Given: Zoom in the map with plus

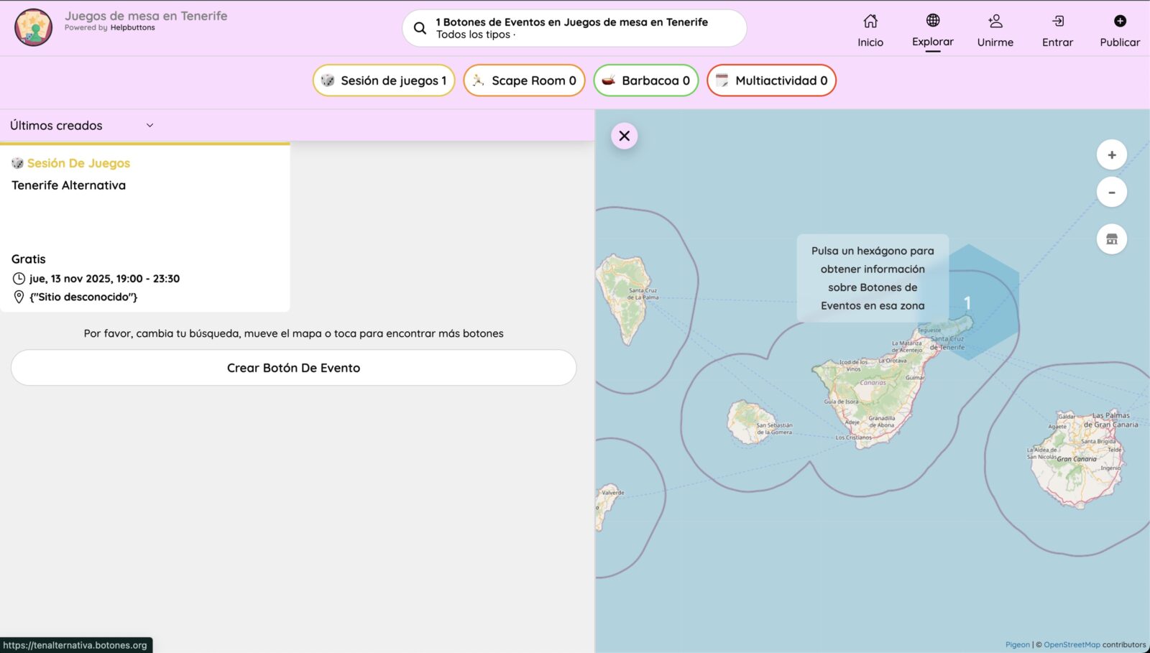Looking at the screenshot, I should click(1111, 155).
